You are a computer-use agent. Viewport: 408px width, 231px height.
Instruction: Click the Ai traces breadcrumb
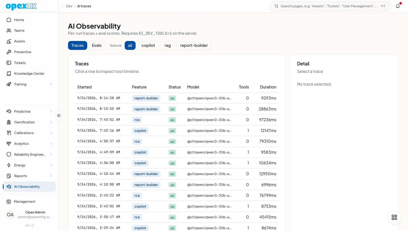[x=84, y=6]
